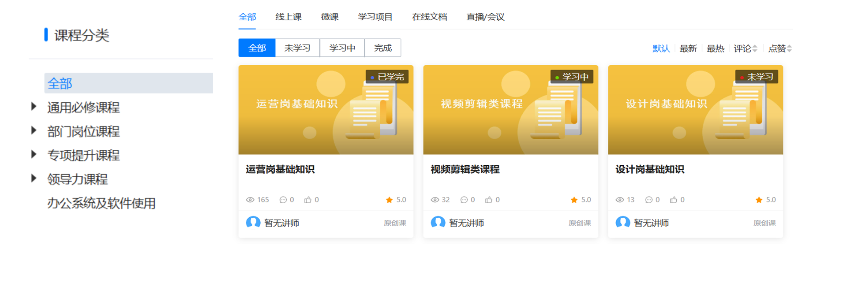Filter courses by 未学习 status
Image resolution: width=847 pixels, height=294 pixels.
tap(297, 48)
